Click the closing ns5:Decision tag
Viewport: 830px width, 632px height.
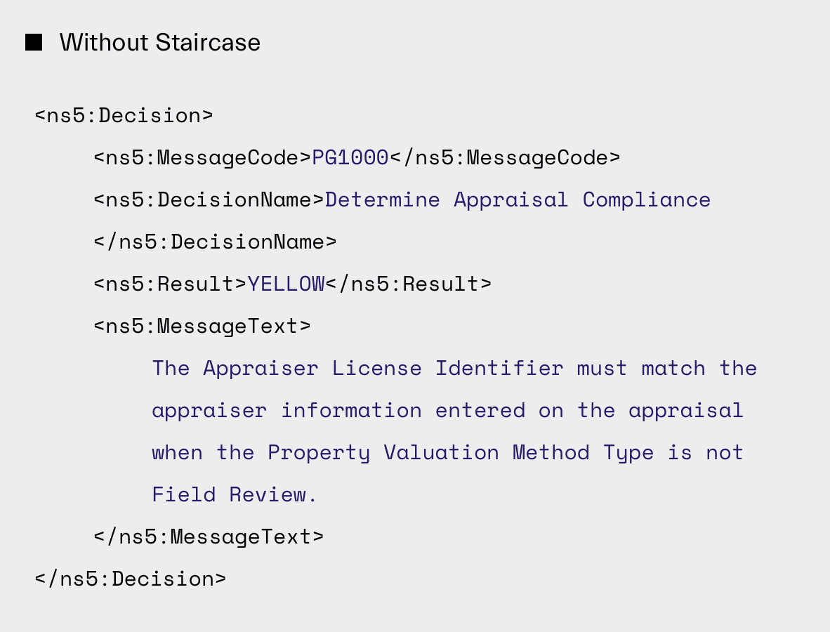(x=130, y=579)
